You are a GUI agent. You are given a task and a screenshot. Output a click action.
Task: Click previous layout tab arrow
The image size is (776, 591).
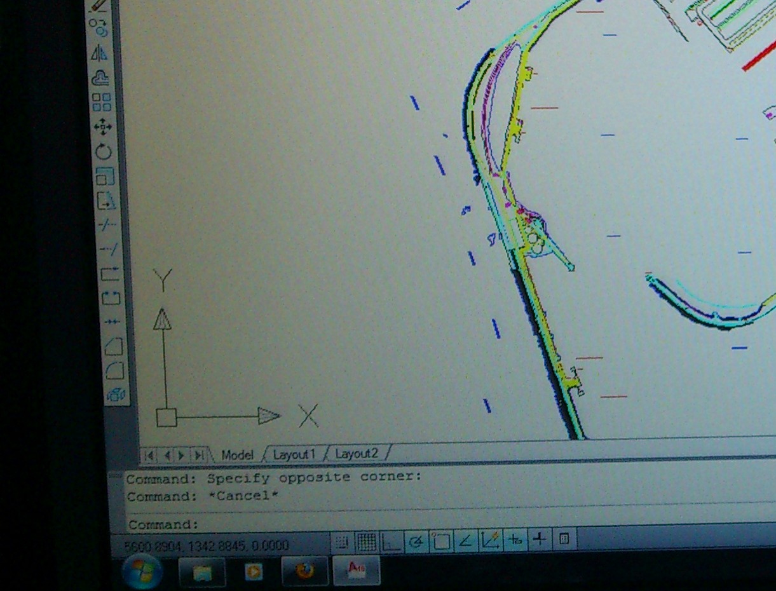coord(167,456)
